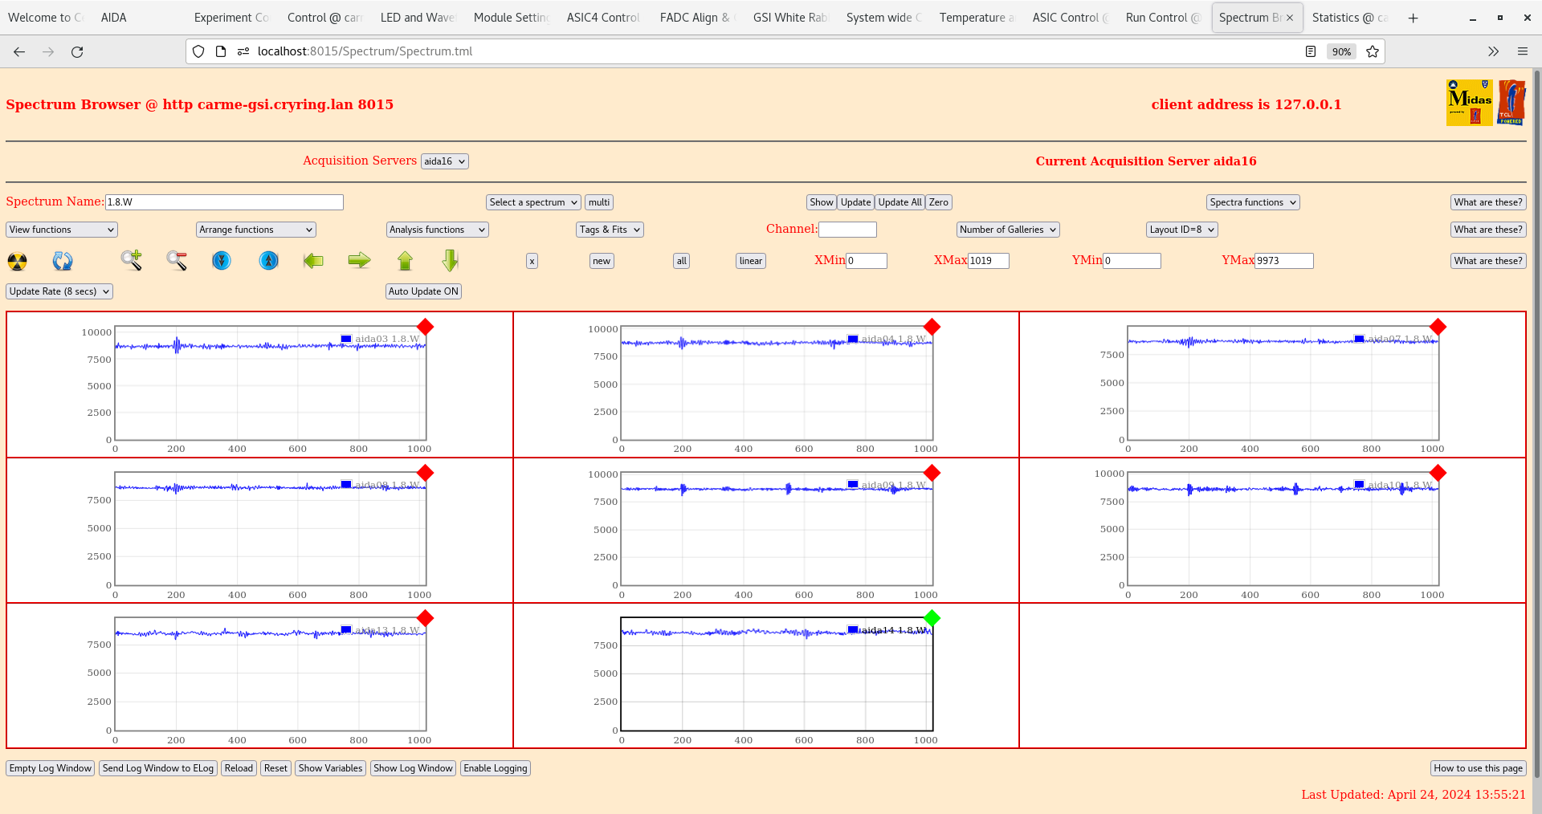Viewport: 1542px width, 814px height.
Task: Click the red diamond on aida03 spectrum
Action: (426, 328)
